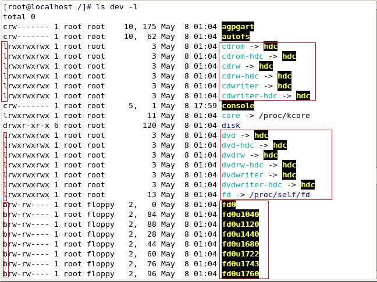The image size is (377, 282).
Task: Click the autofs device entry
Action: pos(236,37)
